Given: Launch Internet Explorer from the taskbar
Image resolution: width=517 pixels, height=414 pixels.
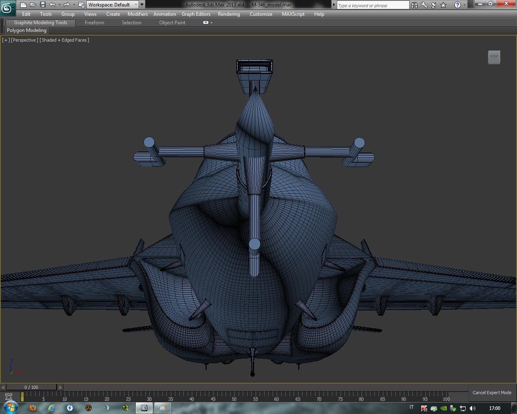Looking at the screenshot, I should click(51, 408).
